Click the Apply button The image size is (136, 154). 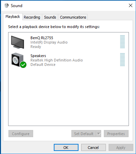click(x=121, y=148)
